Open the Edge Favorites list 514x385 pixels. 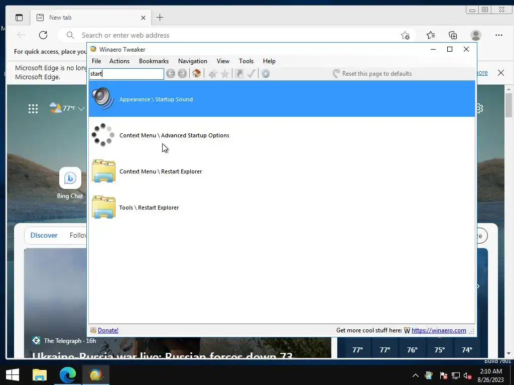431,35
